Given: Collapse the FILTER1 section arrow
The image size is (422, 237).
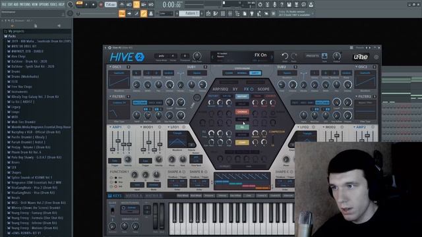Looking at the screenshot, I should 110,96.
